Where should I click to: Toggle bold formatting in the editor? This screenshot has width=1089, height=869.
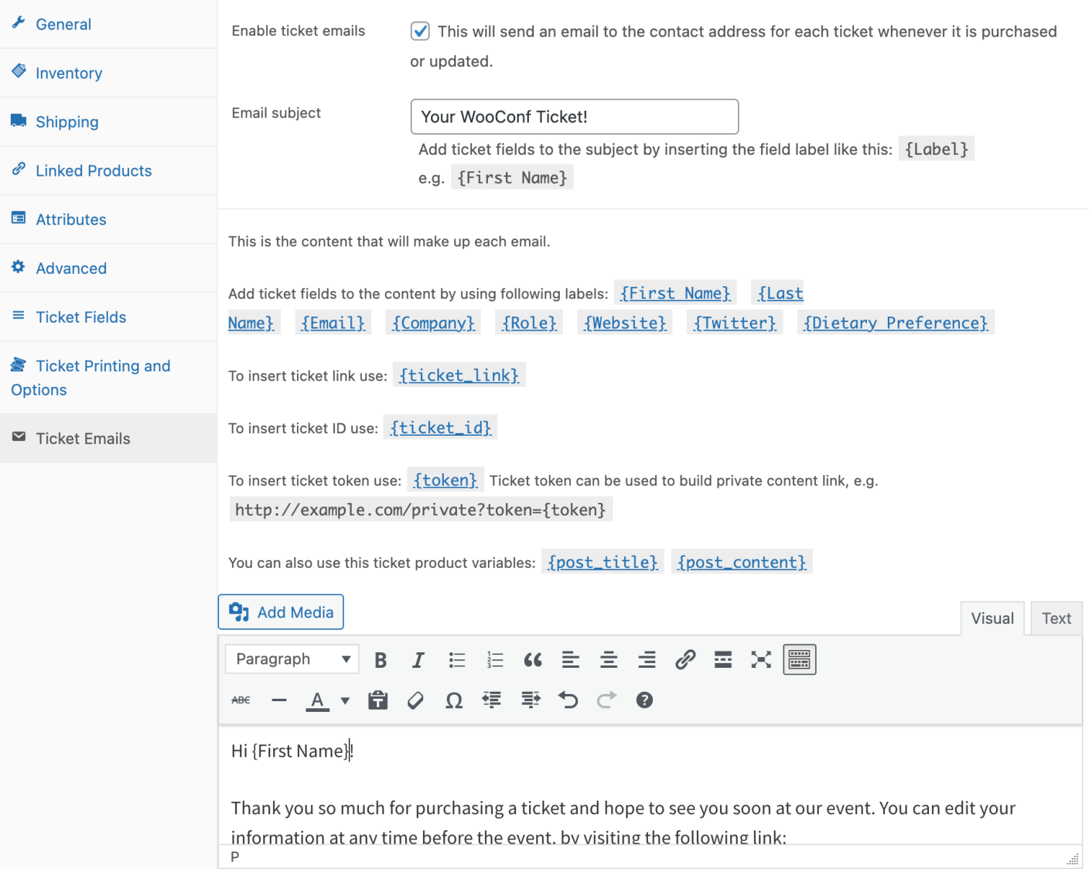(x=380, y=659)
